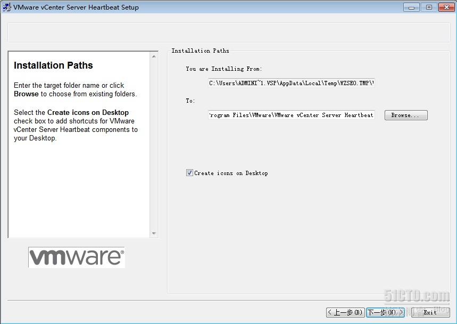Click the 'You are Installing From:' label
Screen dimensions: 457x324
coord(224,69)
